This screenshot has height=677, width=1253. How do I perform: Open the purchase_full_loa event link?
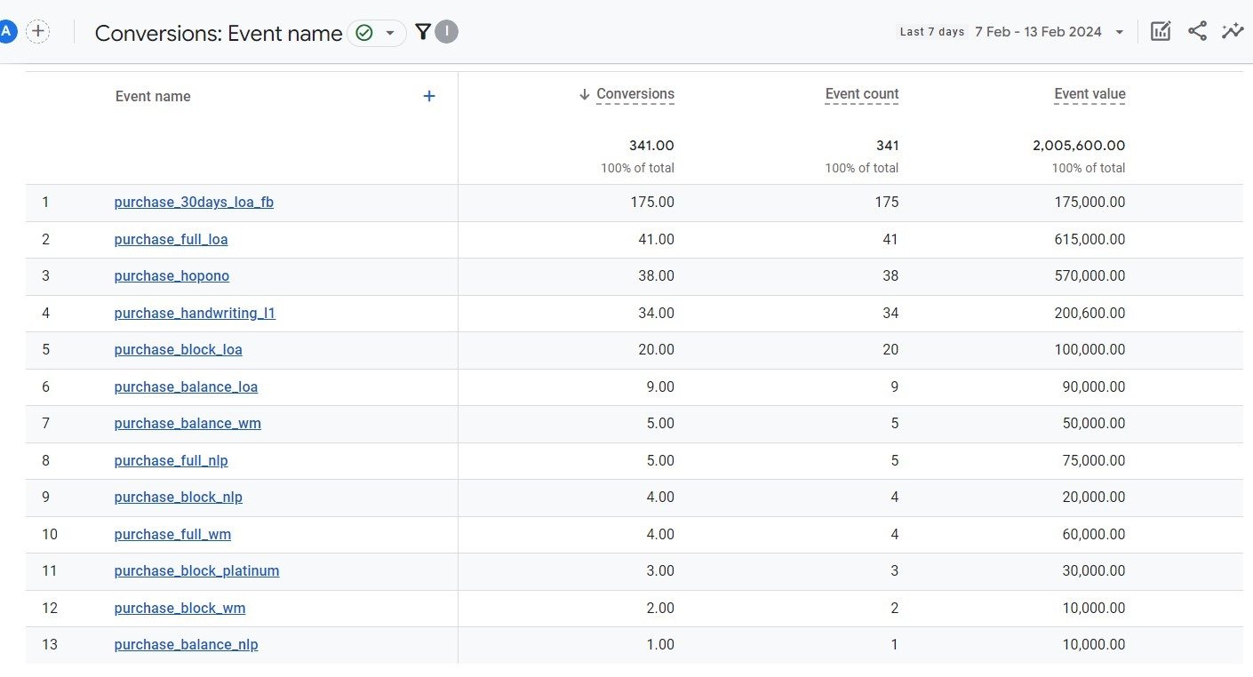[x=171, y=239]
